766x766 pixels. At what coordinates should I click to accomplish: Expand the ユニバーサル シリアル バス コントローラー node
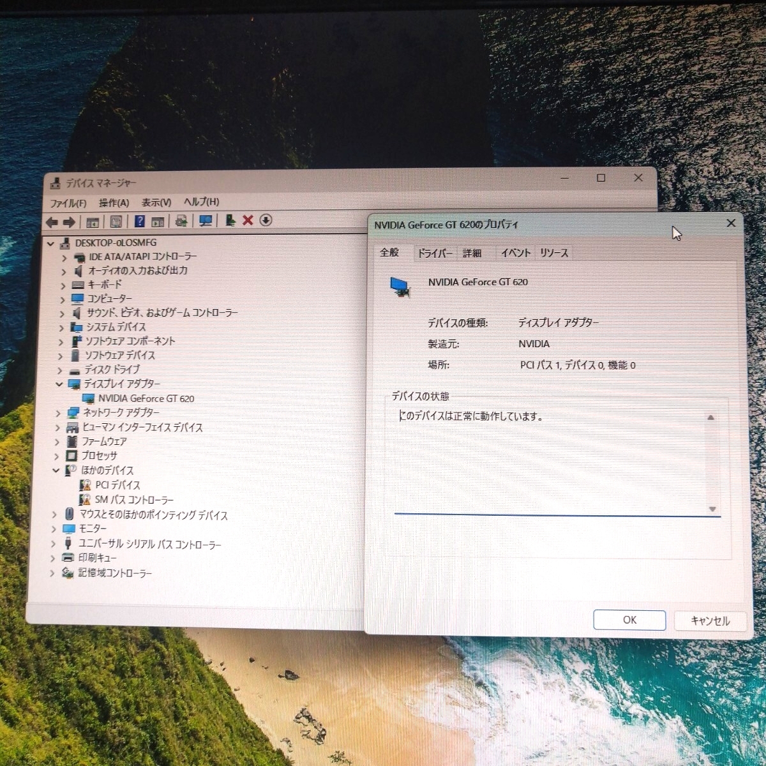click(x=54, y=543)
